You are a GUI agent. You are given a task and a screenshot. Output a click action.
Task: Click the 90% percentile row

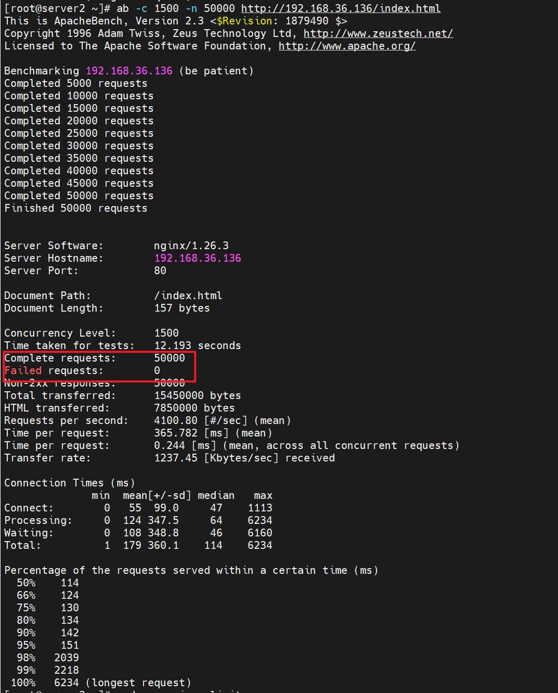tap(48, 633)
